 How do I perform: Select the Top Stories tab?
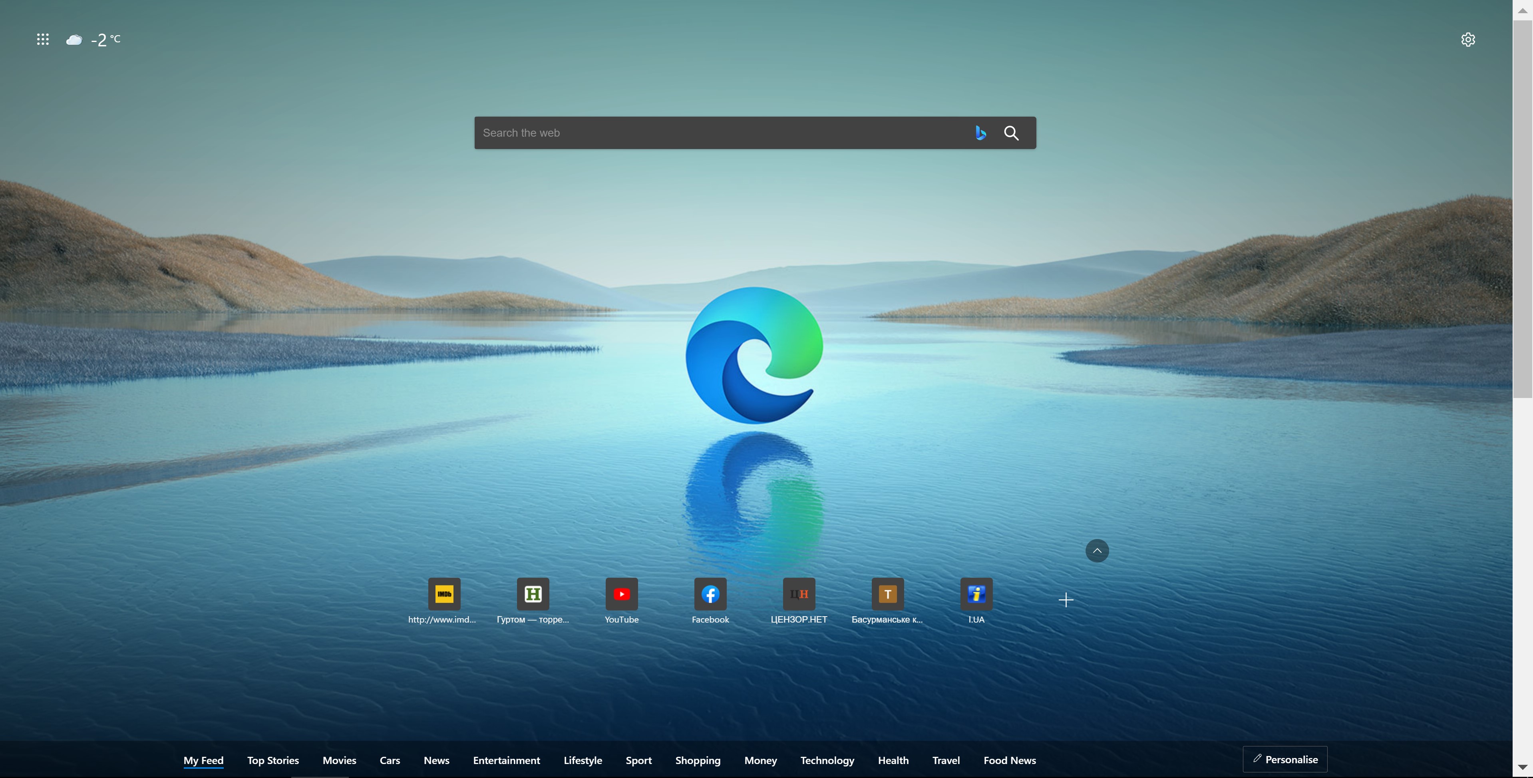[x=273, y=759]
